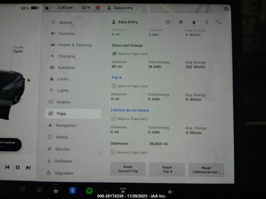Open notifications bell icon
Viewport: 266px width, 199px height.
(194, 22)
